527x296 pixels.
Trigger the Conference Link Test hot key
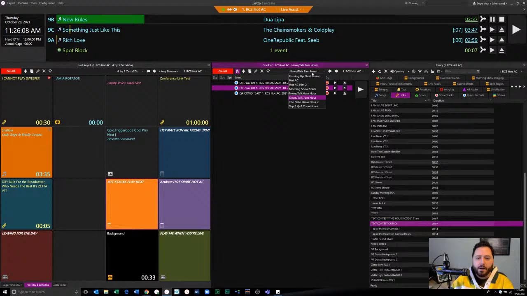(184, 101)
